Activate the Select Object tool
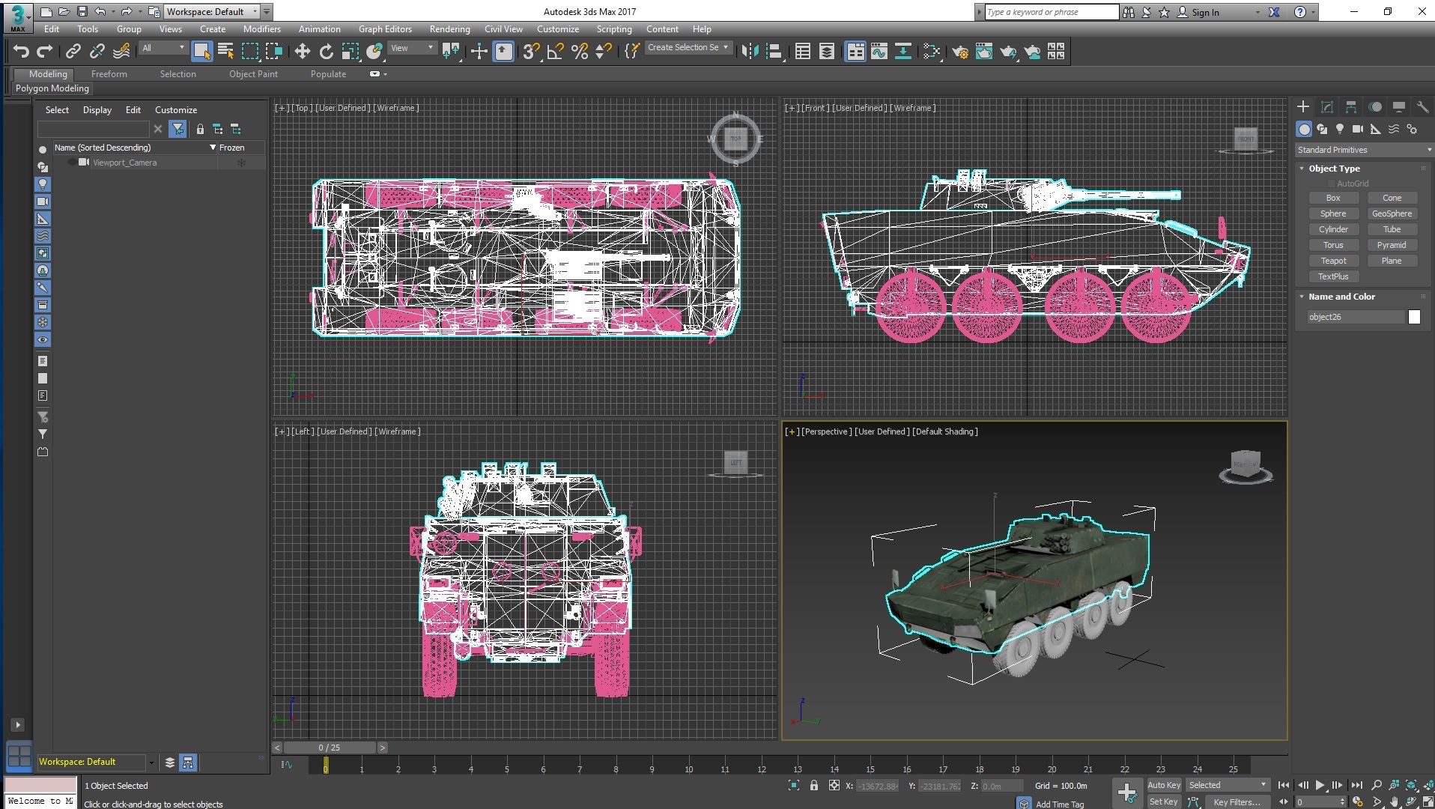This screenshot has width=1435, height=809. (x=201, y=51)
